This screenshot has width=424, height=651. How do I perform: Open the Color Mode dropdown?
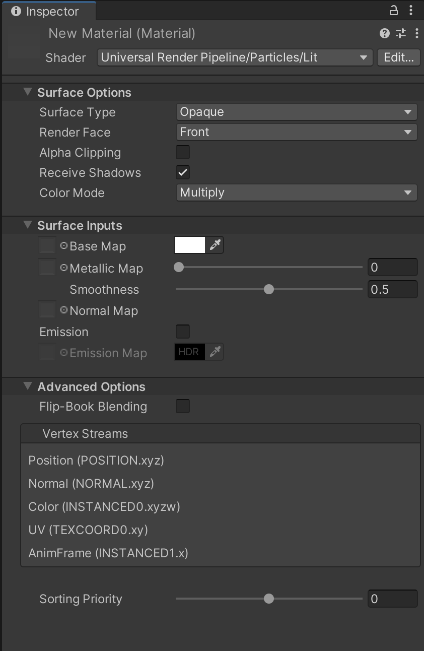tap(296, 192)
